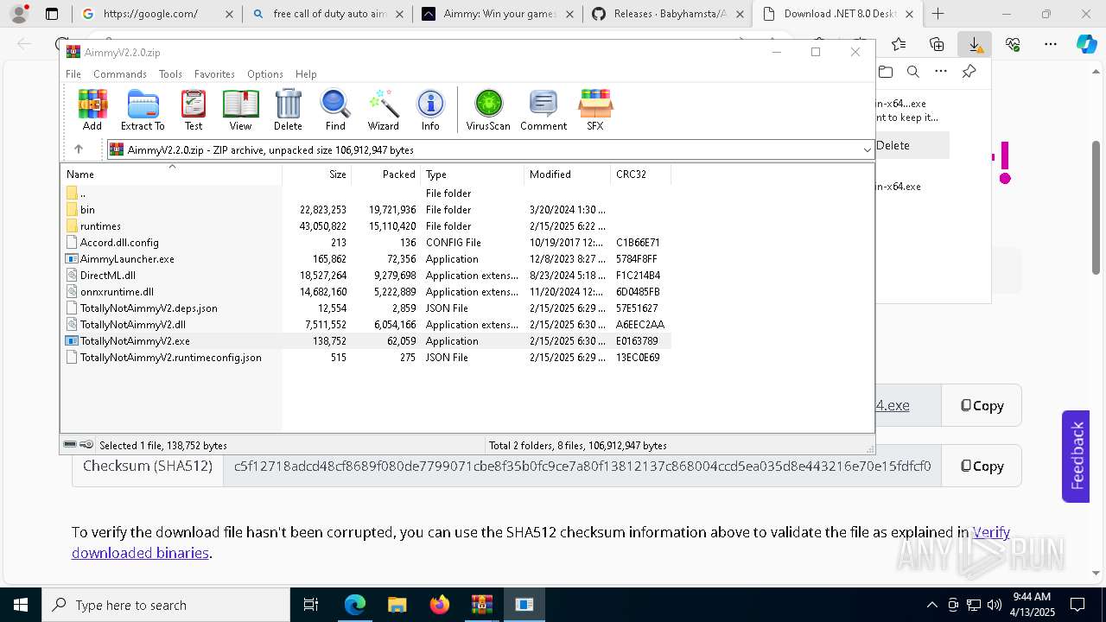1106x622 pixels.
Task: Open the browser profile icon
Action: click(x=19, y=14)
